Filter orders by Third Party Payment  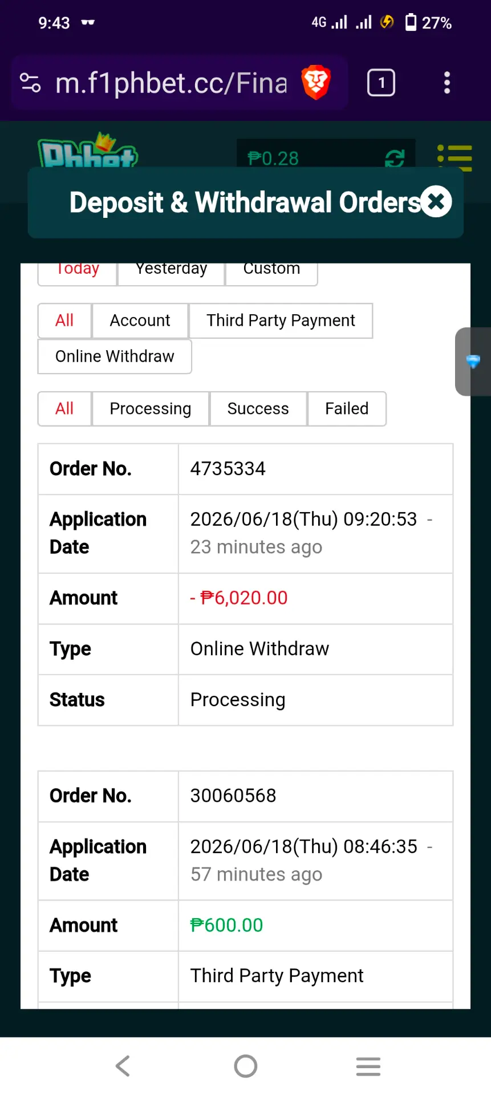(281, 321)
